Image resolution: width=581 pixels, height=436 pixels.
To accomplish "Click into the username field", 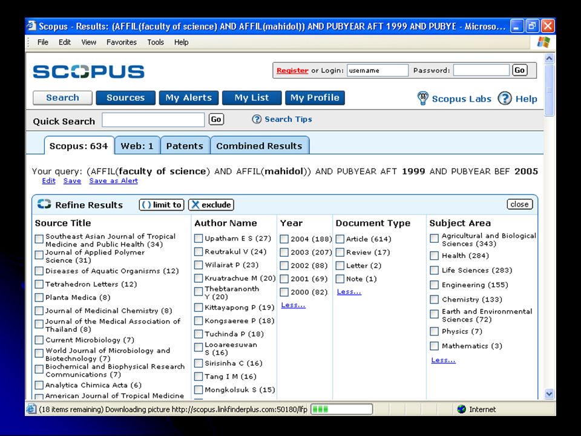I will (x=377, y=70).
